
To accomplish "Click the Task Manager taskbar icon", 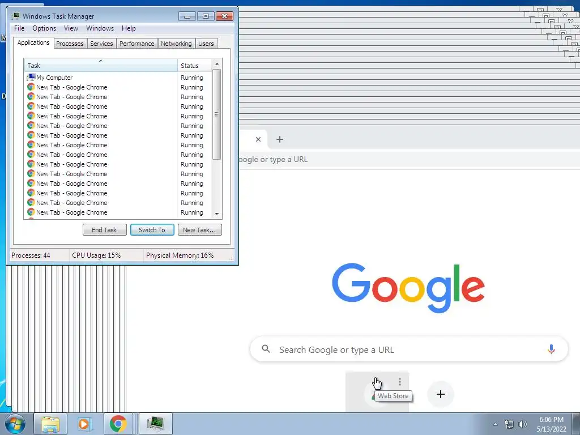I will pos(155,424).
